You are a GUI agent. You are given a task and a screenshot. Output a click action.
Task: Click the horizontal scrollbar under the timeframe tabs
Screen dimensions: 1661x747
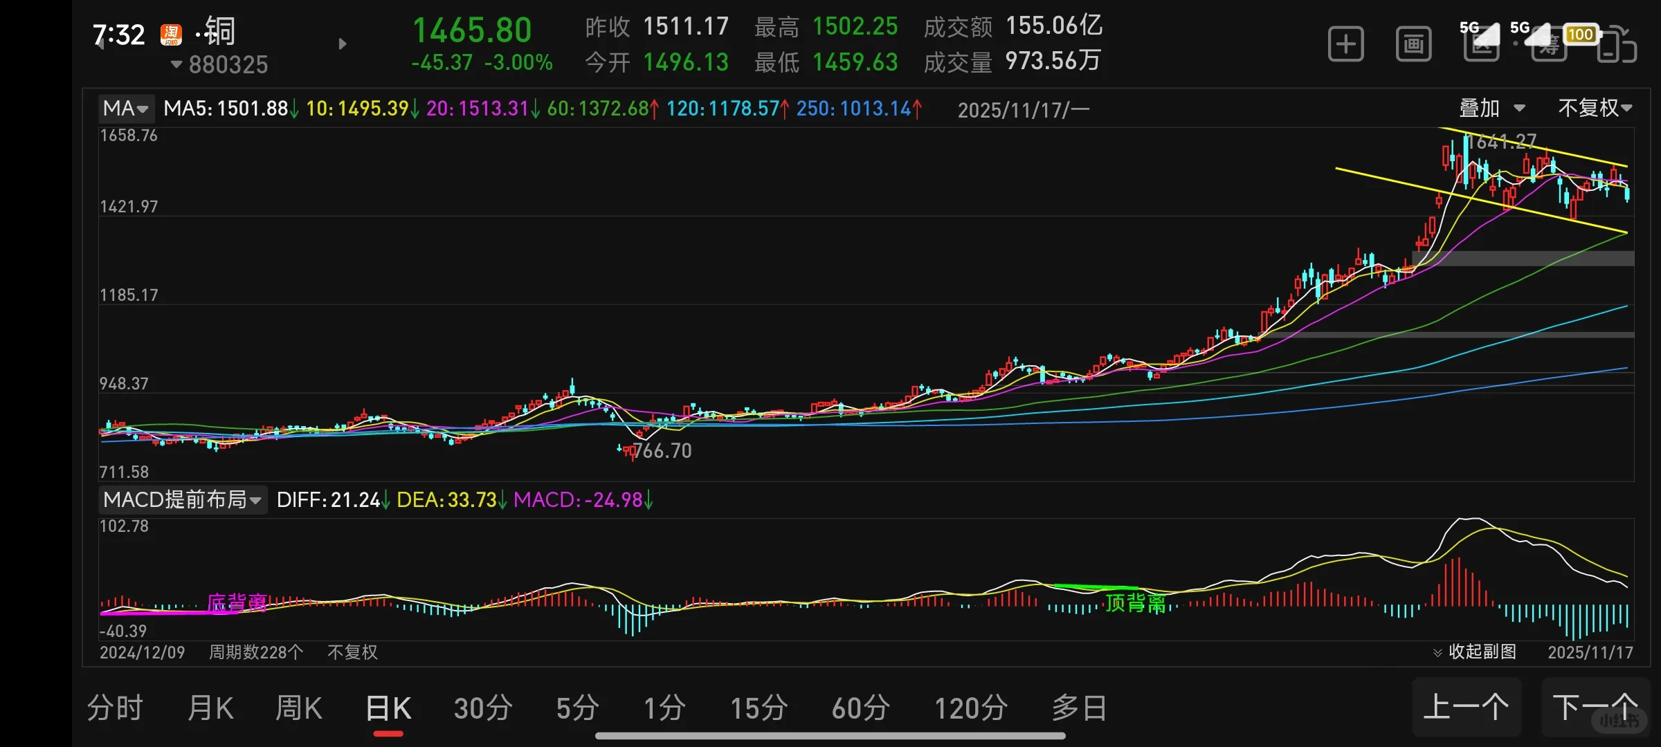point(829,736)
